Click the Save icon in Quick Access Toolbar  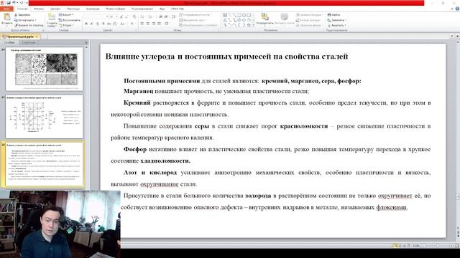[x=9, y=3]
